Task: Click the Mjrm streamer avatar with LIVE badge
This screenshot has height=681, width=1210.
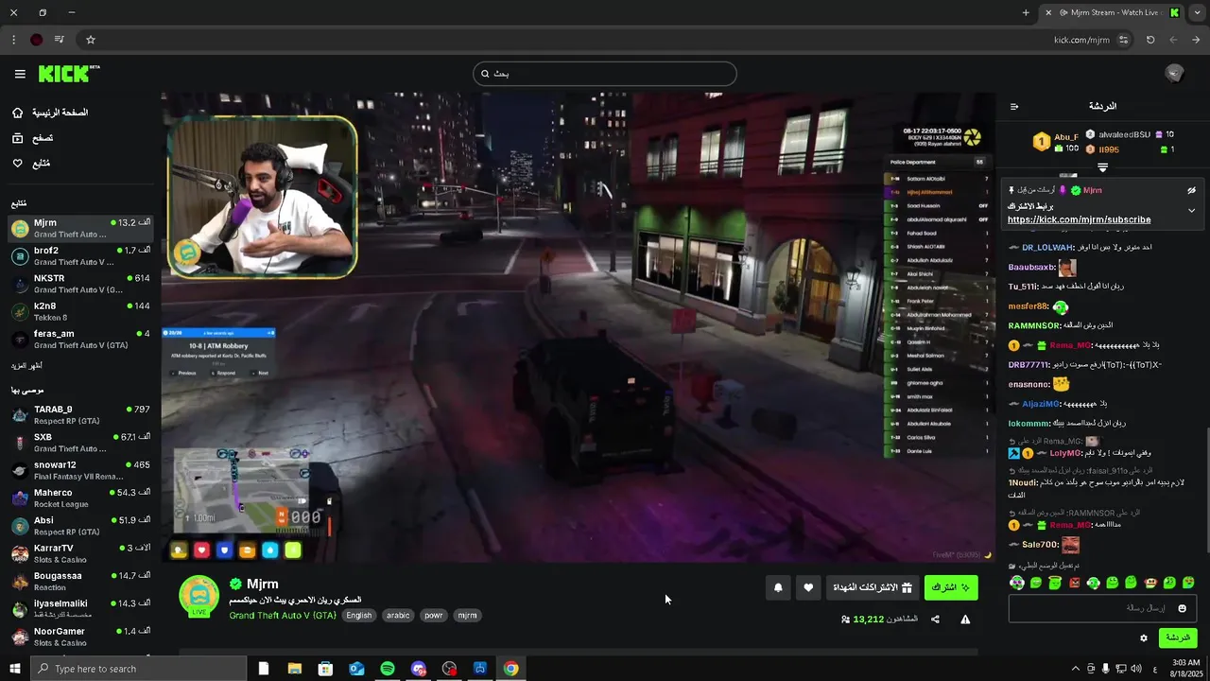Action: point(199,597)
